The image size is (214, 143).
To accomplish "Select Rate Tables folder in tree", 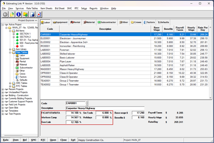I will click(22, 52).
